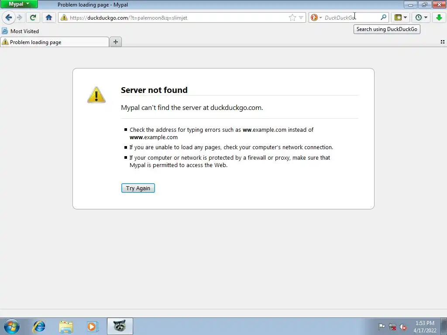
Task: Click the firewall or proxy suggestion text
Action: point(230,161)
